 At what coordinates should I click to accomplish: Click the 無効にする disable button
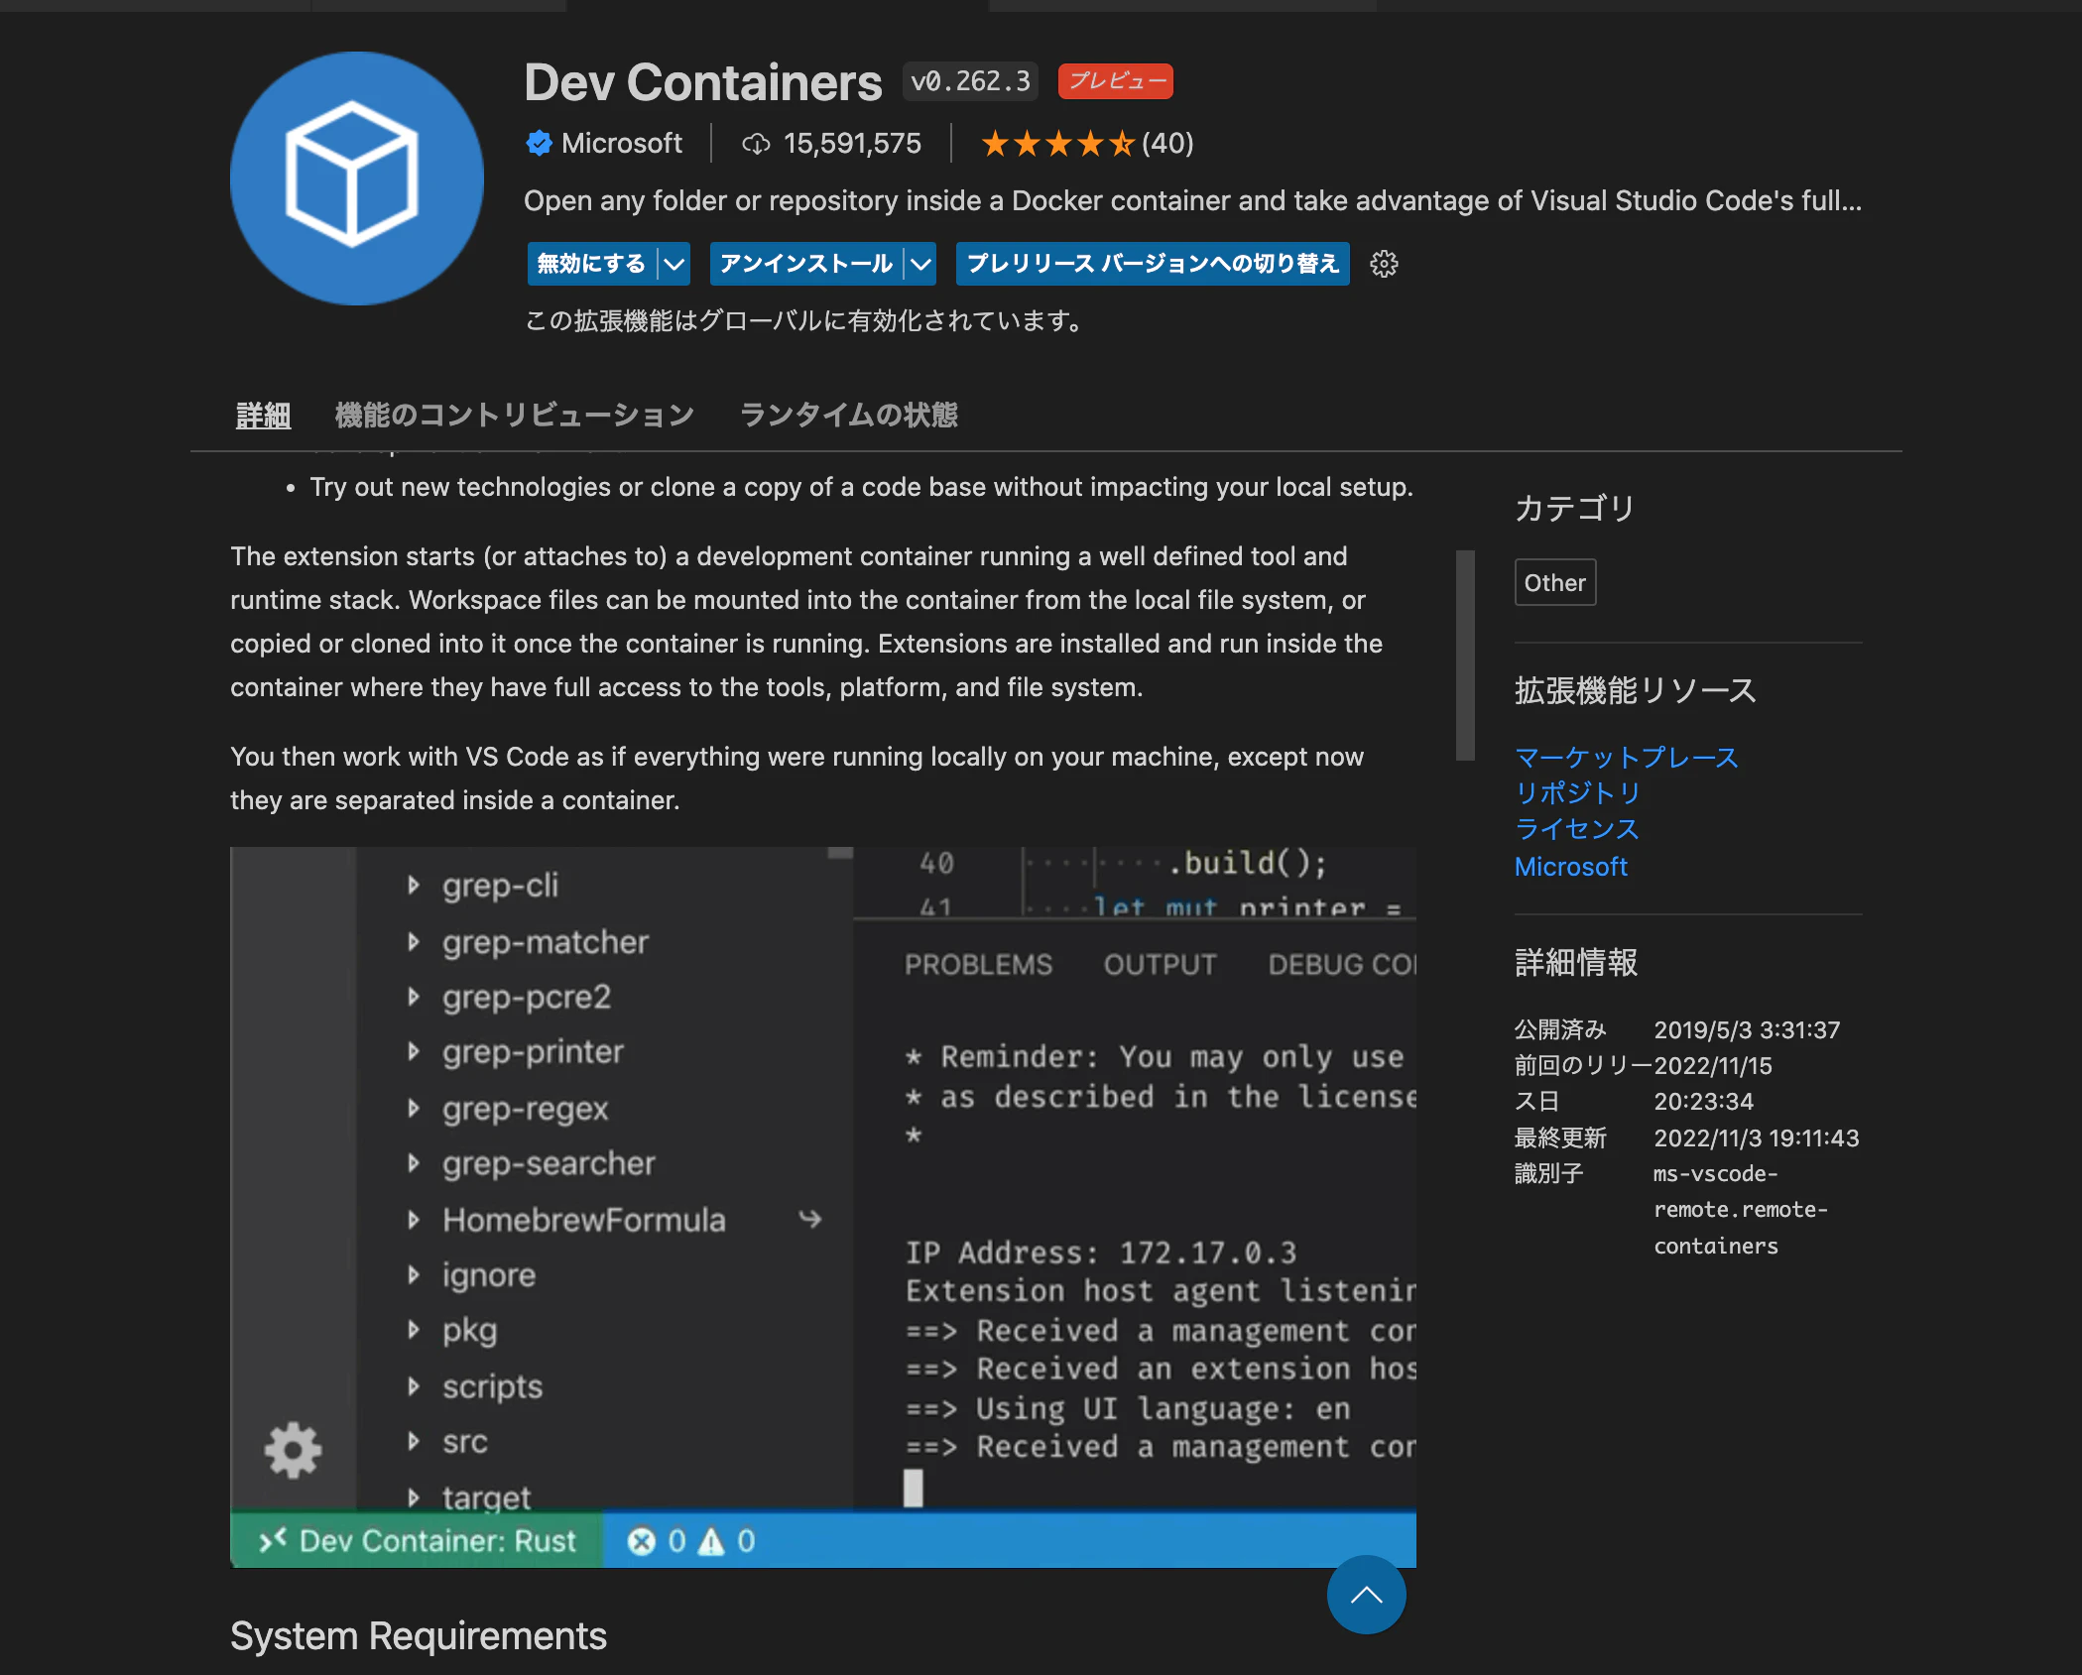pos(592,264)
